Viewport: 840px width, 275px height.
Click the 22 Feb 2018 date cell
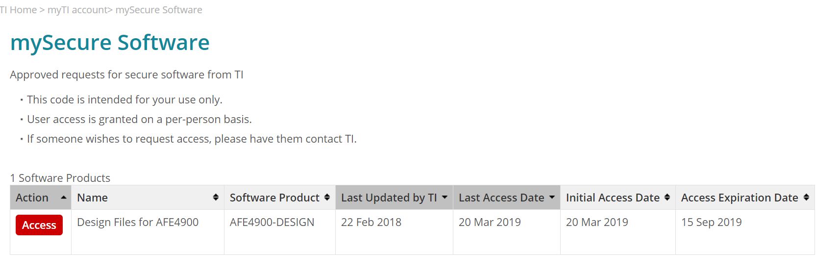pos(371,223)
